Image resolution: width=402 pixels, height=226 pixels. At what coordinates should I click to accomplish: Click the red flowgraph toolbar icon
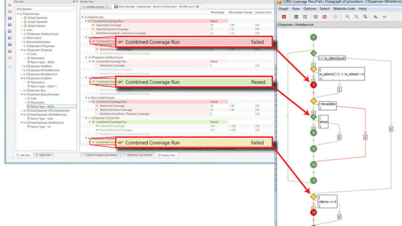[284, 17]
